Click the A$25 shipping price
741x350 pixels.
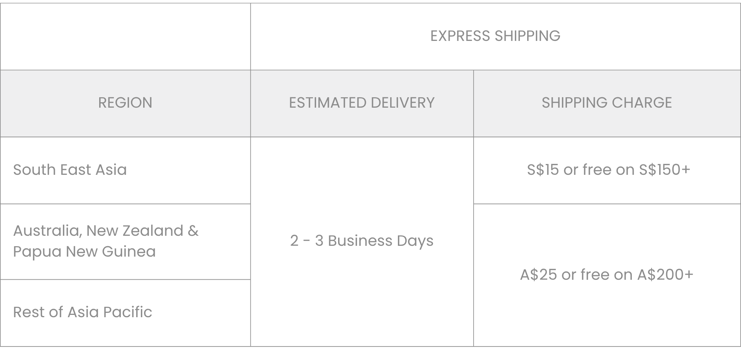click(x=538, y=275)
